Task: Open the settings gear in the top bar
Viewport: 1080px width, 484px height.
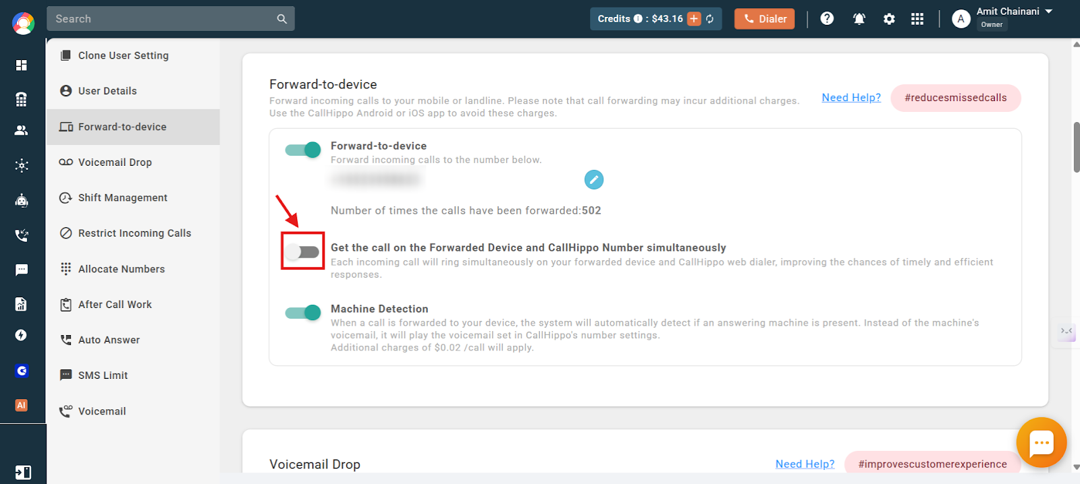Action: [x=889, y=19]
